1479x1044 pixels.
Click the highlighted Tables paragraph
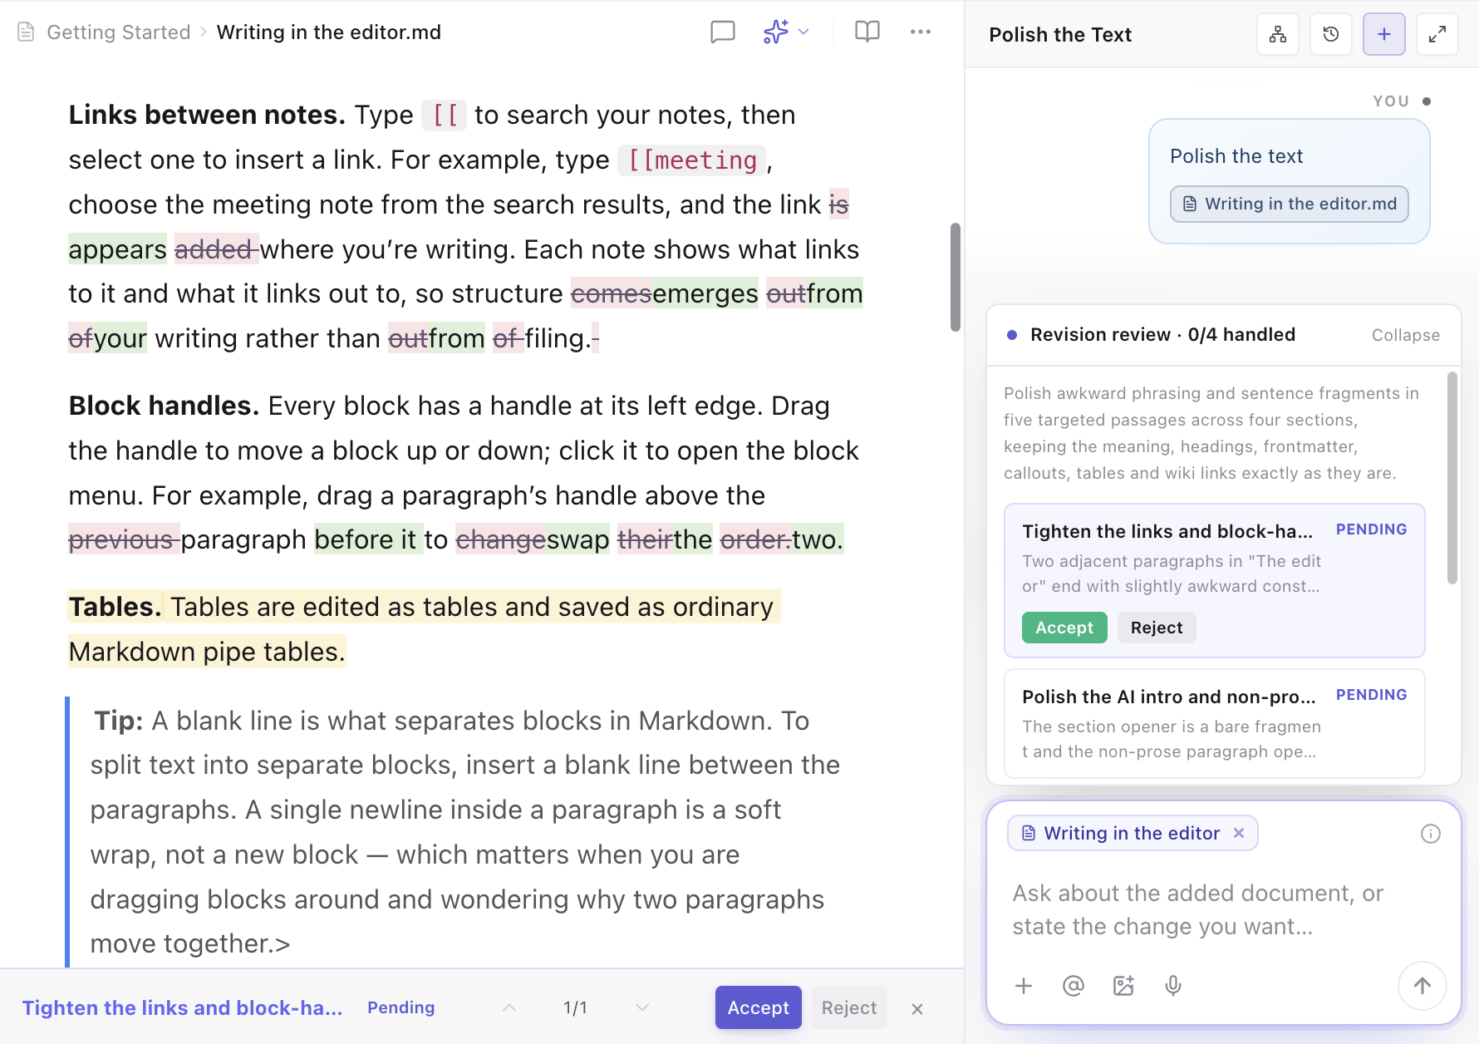point(424,629)
